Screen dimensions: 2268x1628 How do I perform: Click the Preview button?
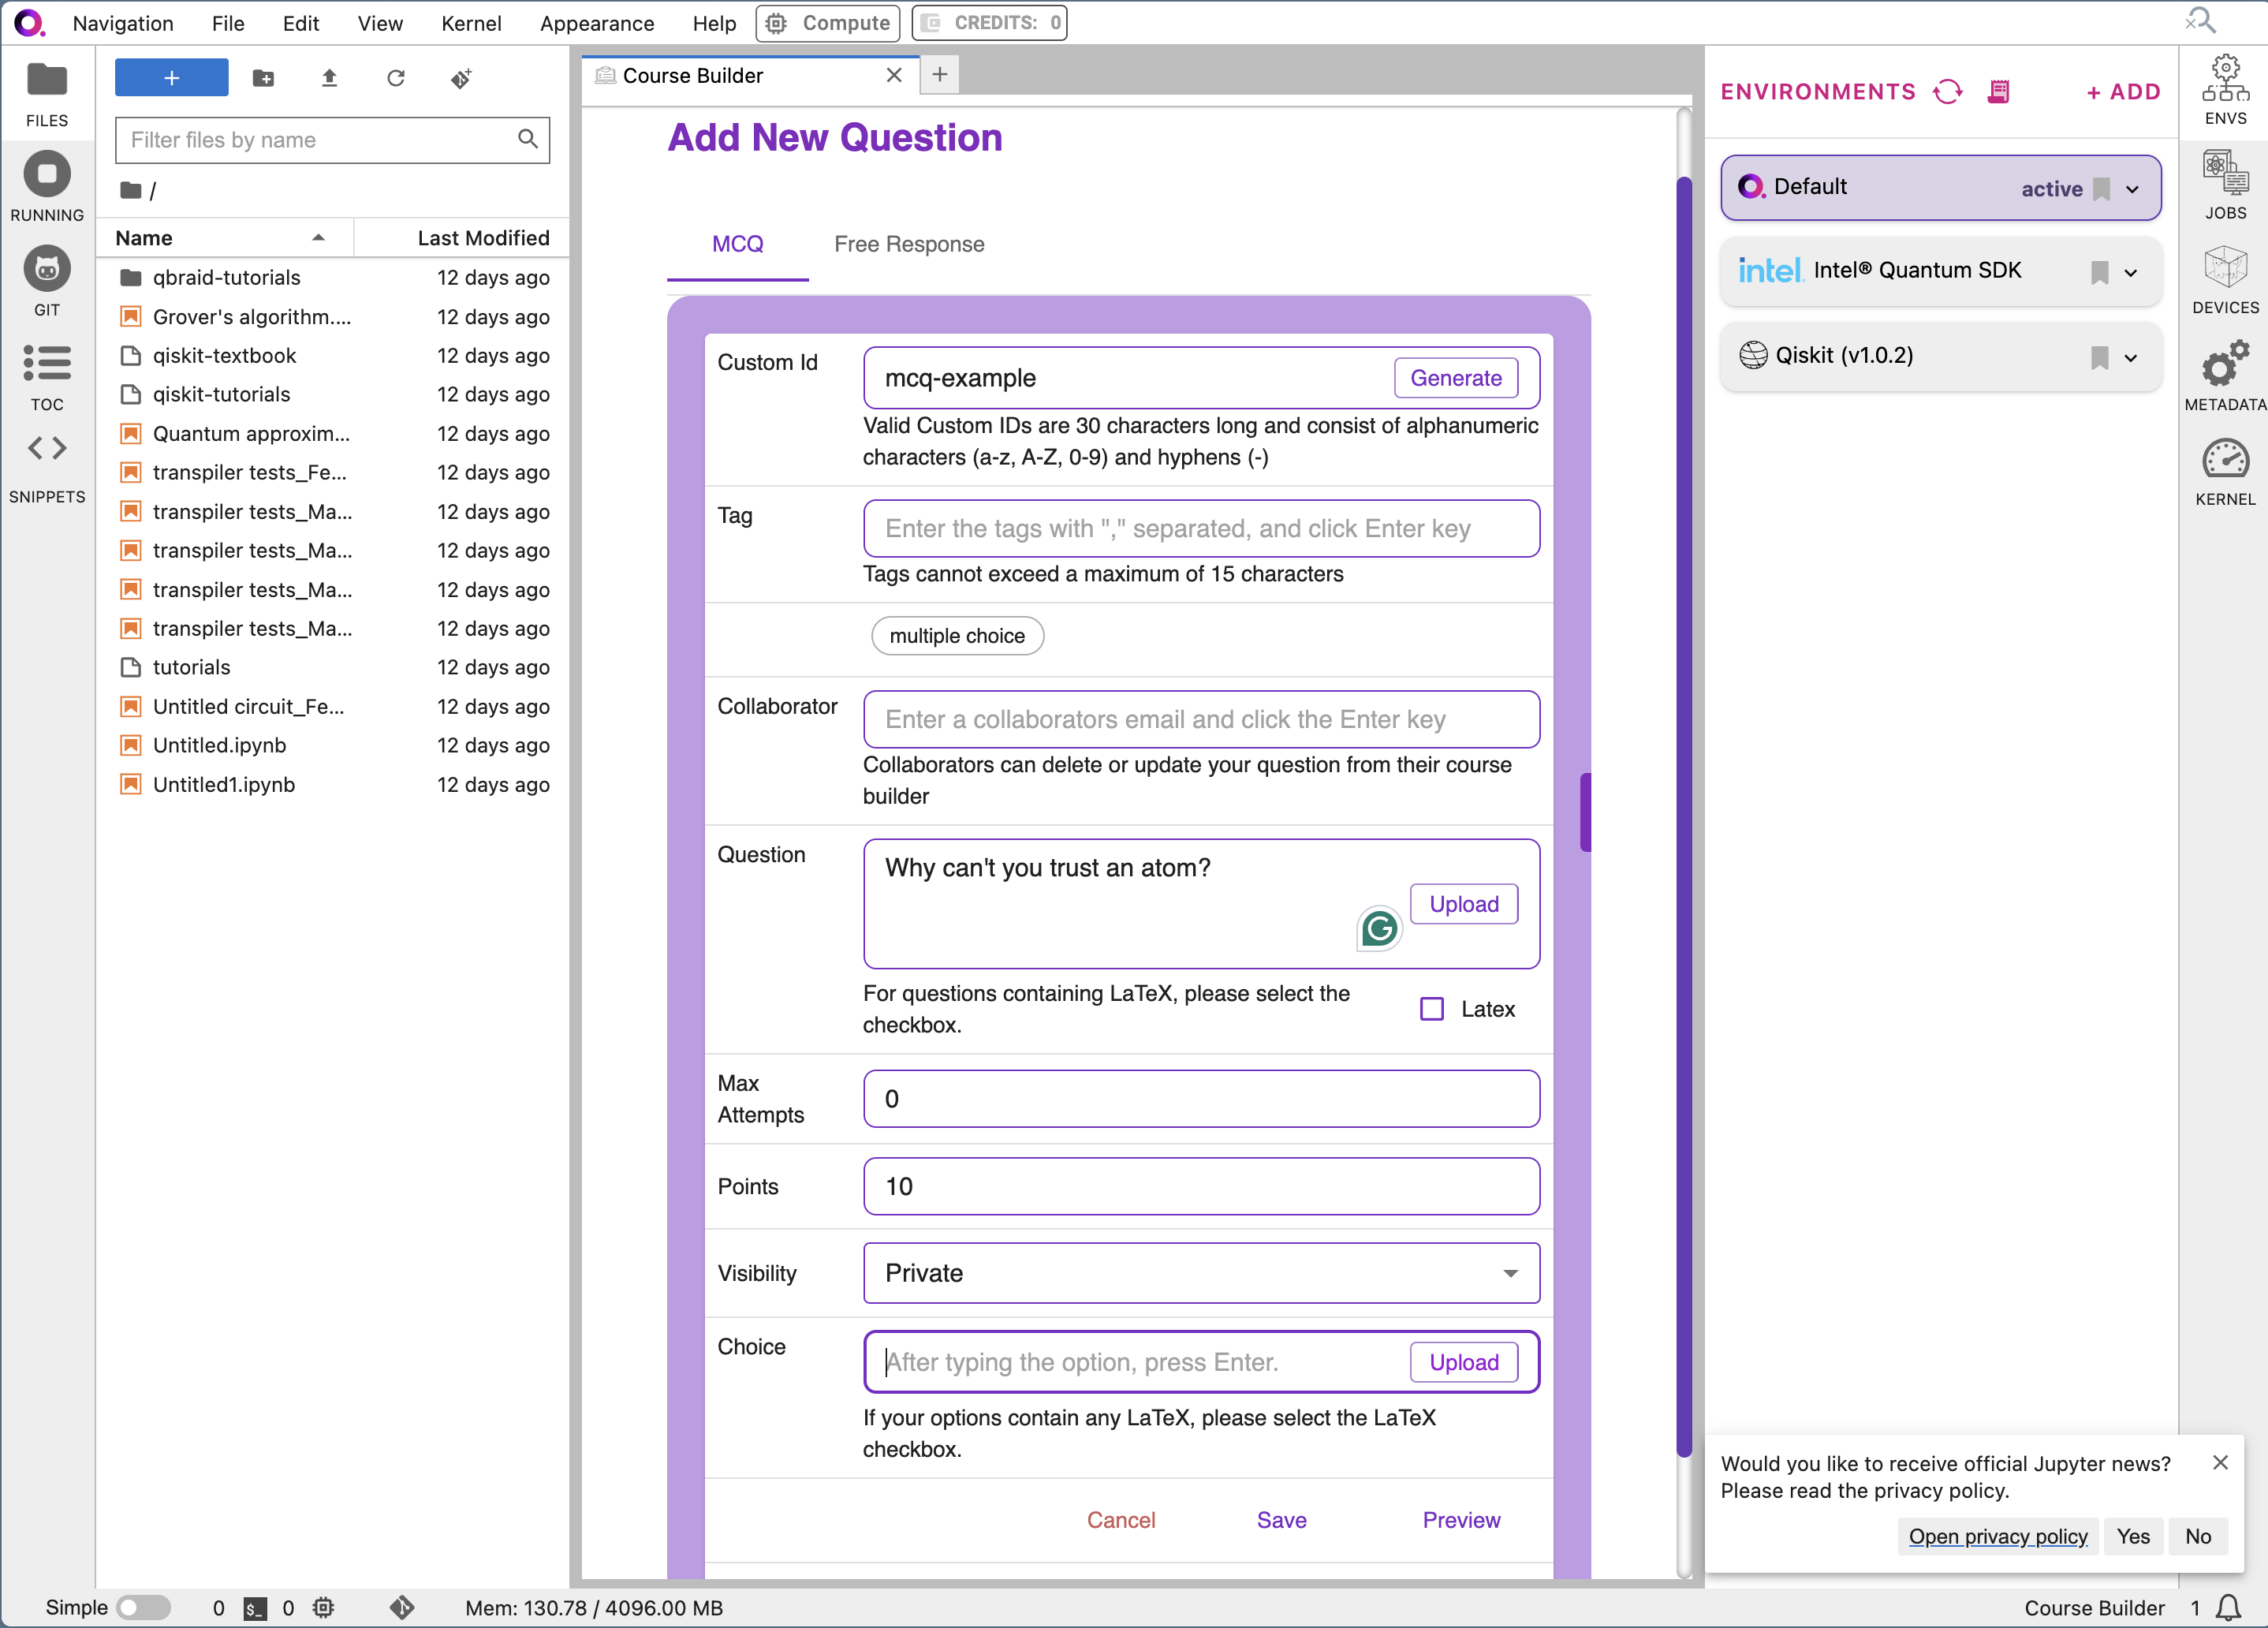[1461, 1520]
